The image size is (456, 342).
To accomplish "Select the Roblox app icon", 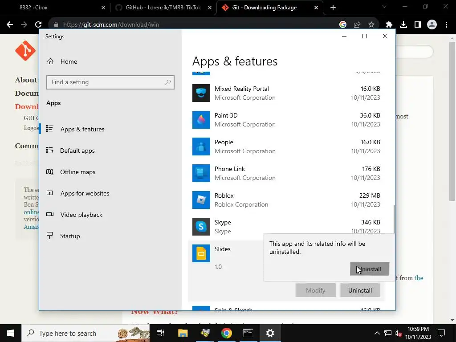I will point(201,200).
